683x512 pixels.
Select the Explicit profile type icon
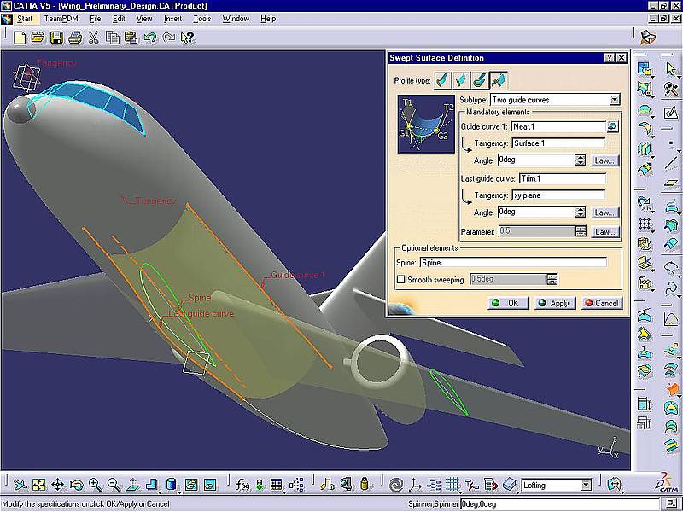click(x=441, y=80)
